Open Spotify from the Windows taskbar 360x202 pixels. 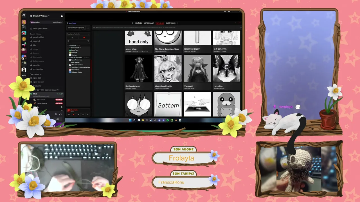pyautogui.click(x=168, y=120)
